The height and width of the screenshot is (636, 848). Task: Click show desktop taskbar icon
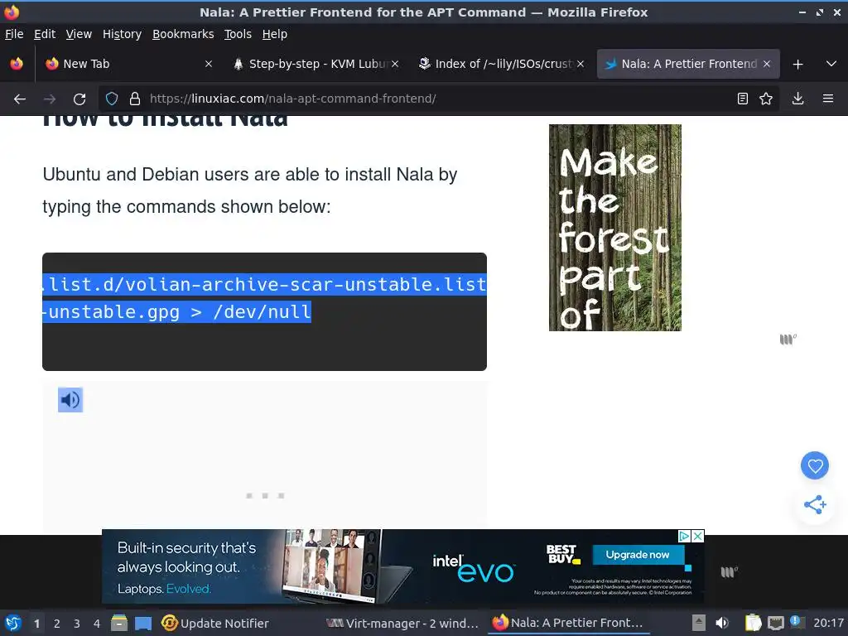pyautogui.click(x=143, y=623)
